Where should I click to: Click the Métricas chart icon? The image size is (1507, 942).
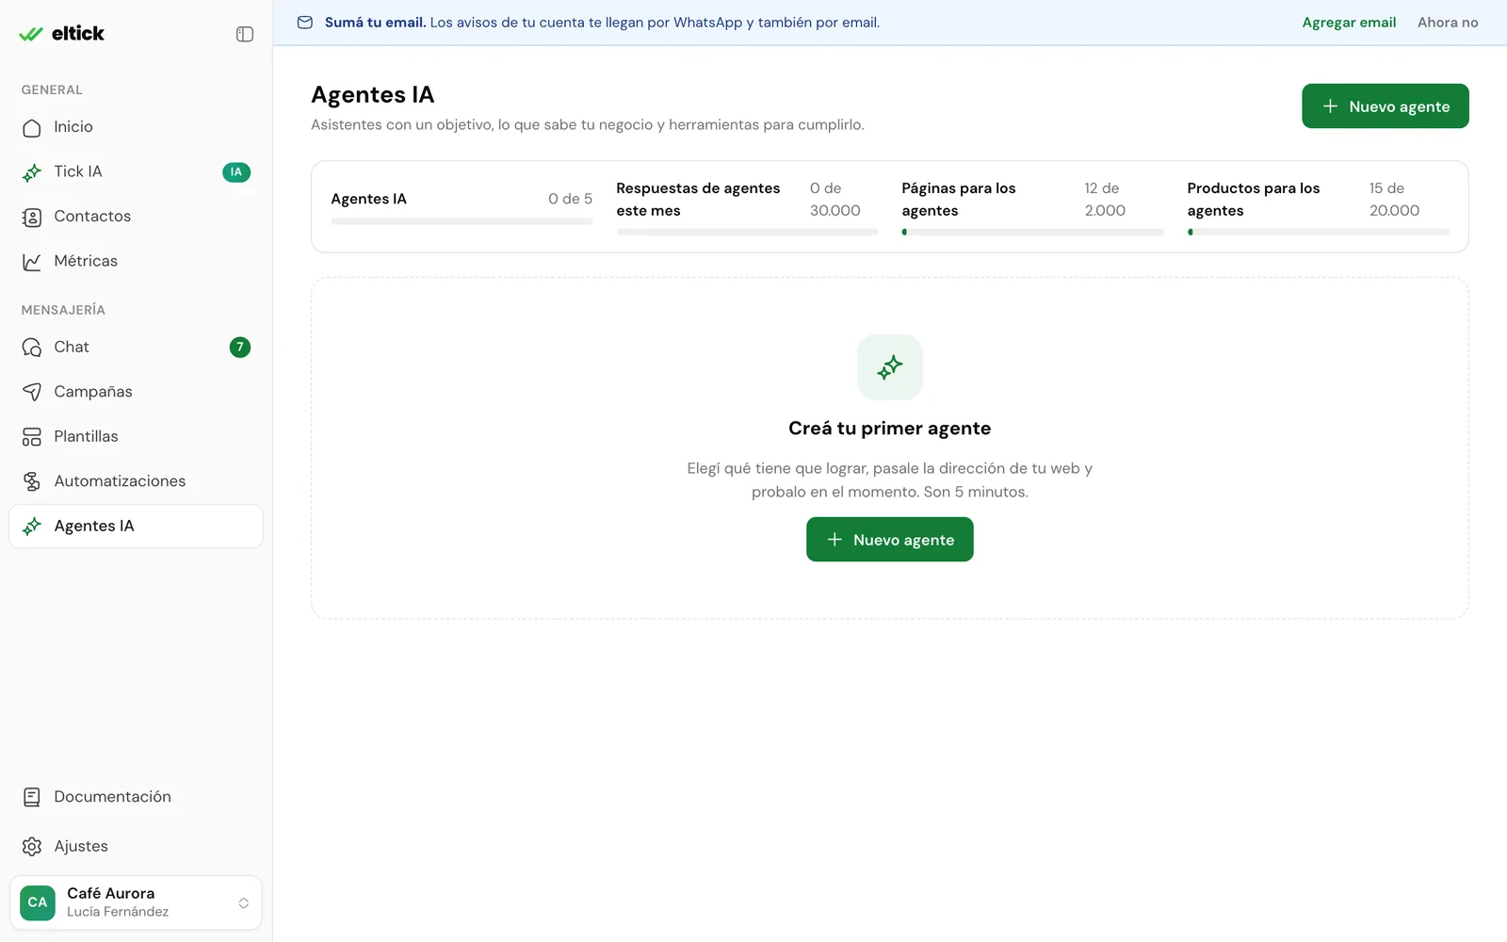(32, 262)
